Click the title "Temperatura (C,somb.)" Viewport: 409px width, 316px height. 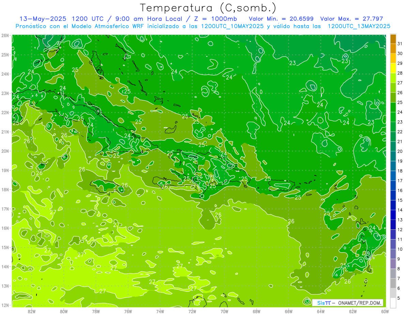[x=208, y=8]
